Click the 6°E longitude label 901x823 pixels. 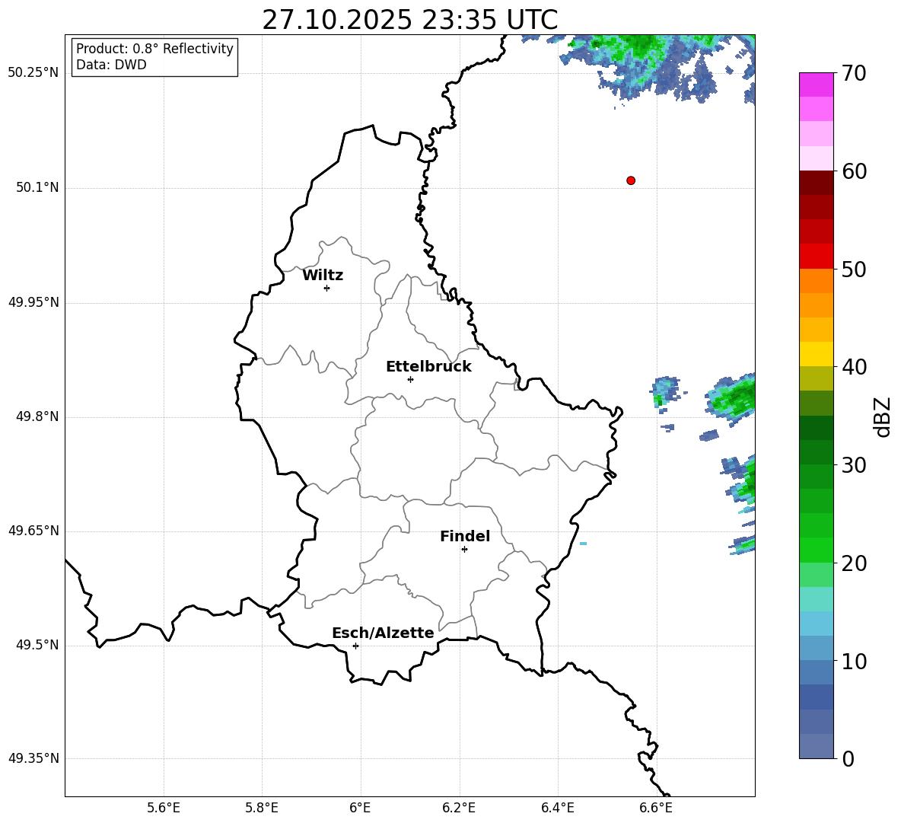pyautogui.click(x=360, y=808)
